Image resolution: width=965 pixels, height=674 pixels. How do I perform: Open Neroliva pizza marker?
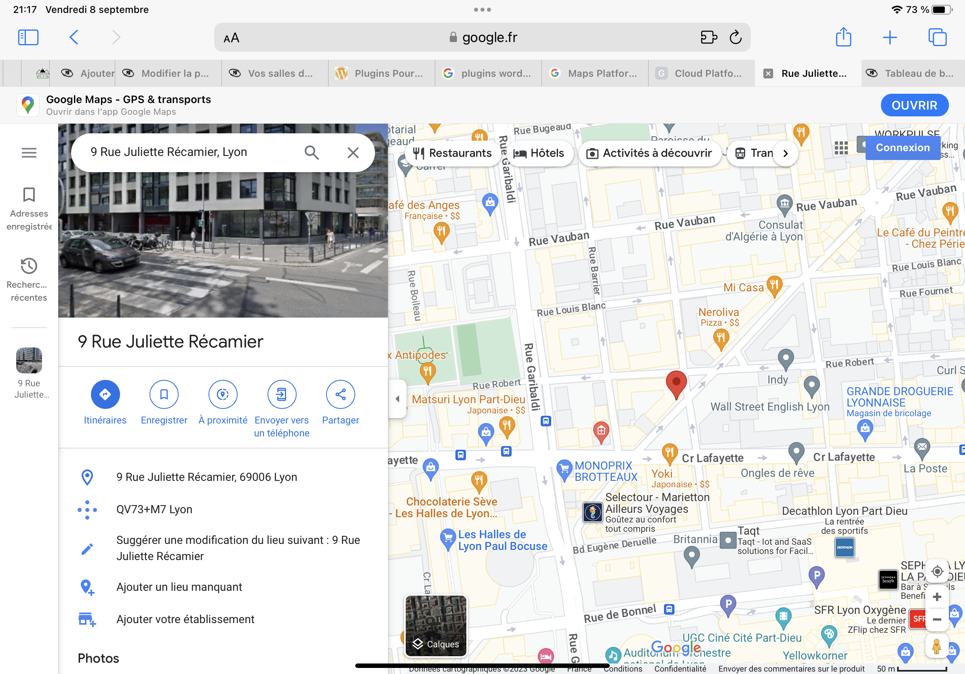pyautogui.click(x=721, y=339)
